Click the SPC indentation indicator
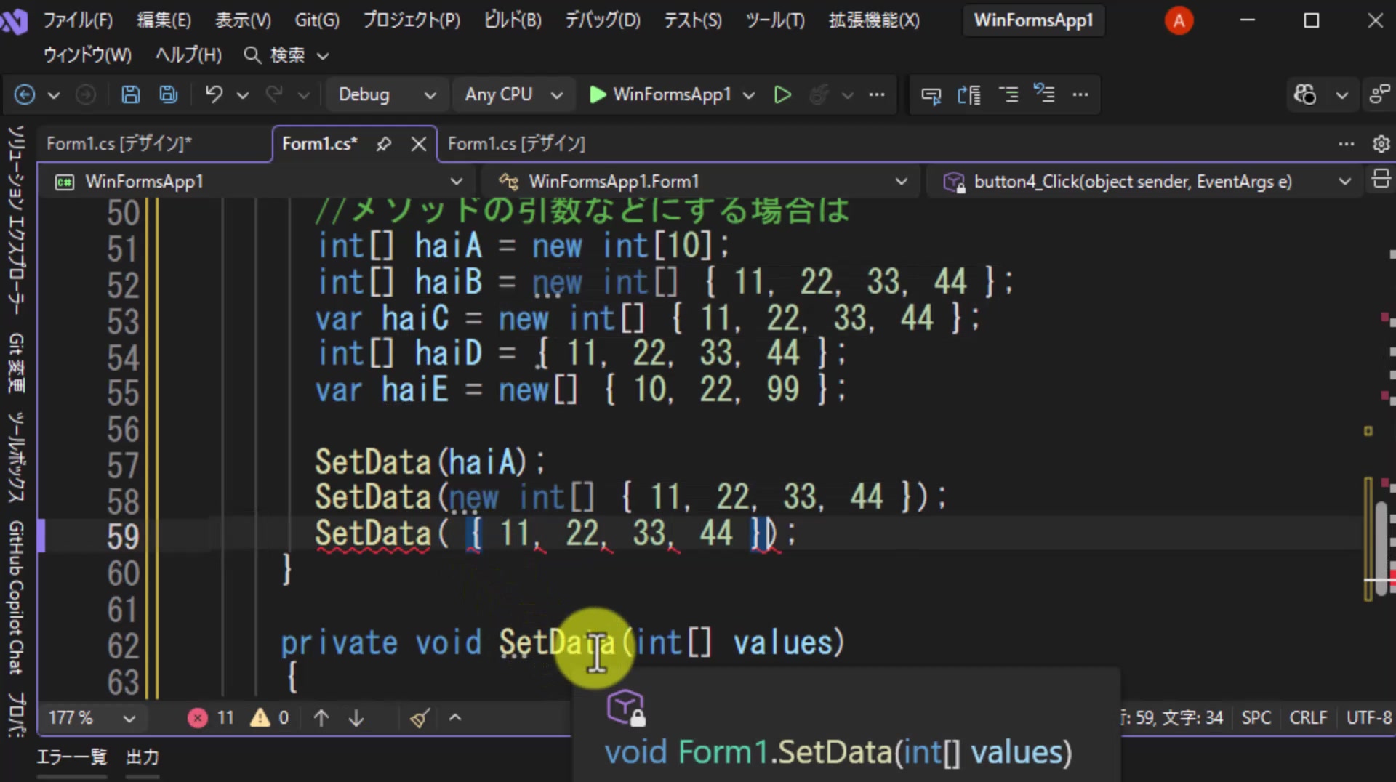The image size is (1396, 782). 1256,718
